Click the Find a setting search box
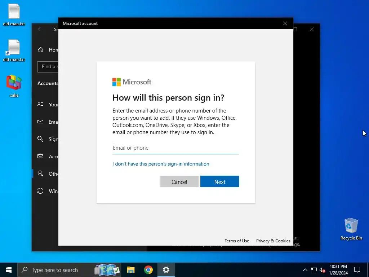369x277 pixels. 48,67
